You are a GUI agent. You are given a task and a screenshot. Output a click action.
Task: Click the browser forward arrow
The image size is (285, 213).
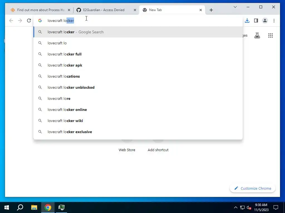(x=20, y=21)
